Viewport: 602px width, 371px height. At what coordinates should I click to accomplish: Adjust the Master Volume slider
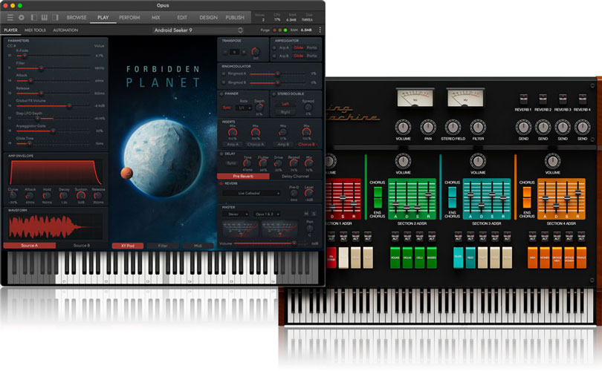point(270,243)
